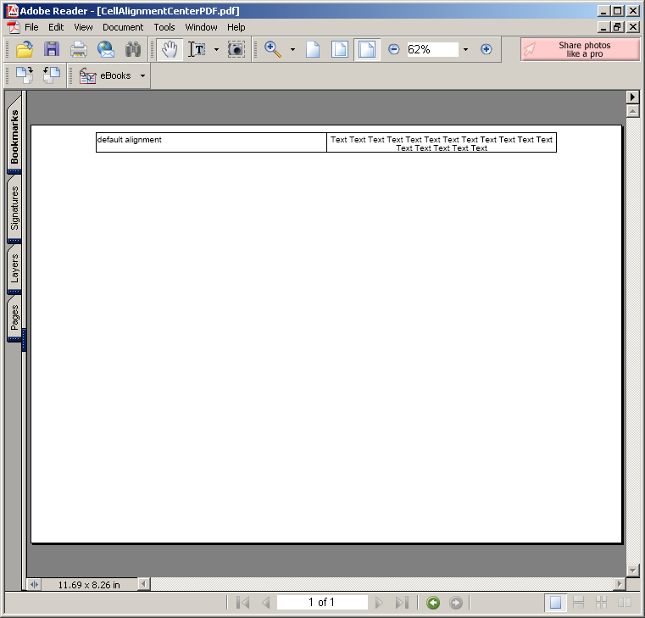
Task: Open the Edit menu
Action: [56, 27]
